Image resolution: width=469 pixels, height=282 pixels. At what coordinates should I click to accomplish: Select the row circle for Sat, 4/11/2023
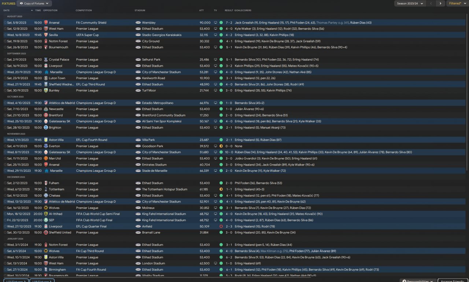pyautogui.click(x=5, y=146)
